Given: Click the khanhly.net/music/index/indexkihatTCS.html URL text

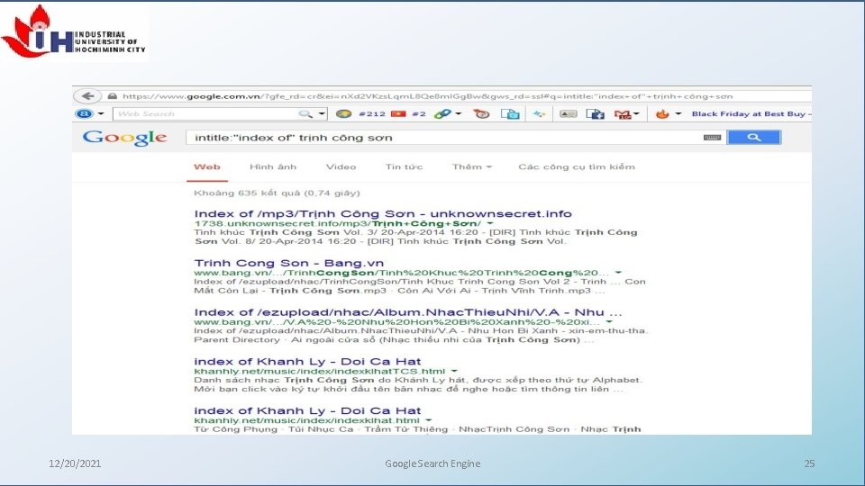Looking at the screenshot, I should point(320,372).
